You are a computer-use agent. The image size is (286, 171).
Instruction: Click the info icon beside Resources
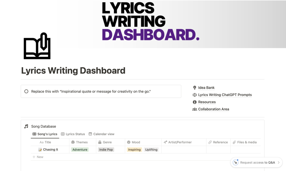point(195,102)
